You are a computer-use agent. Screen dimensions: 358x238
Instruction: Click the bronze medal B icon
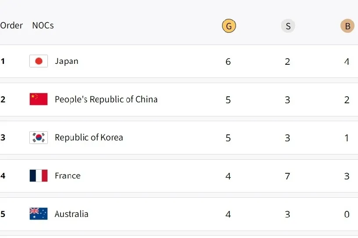point(347,26)
